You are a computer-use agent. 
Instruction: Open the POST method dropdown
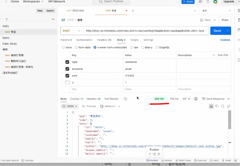71,31
